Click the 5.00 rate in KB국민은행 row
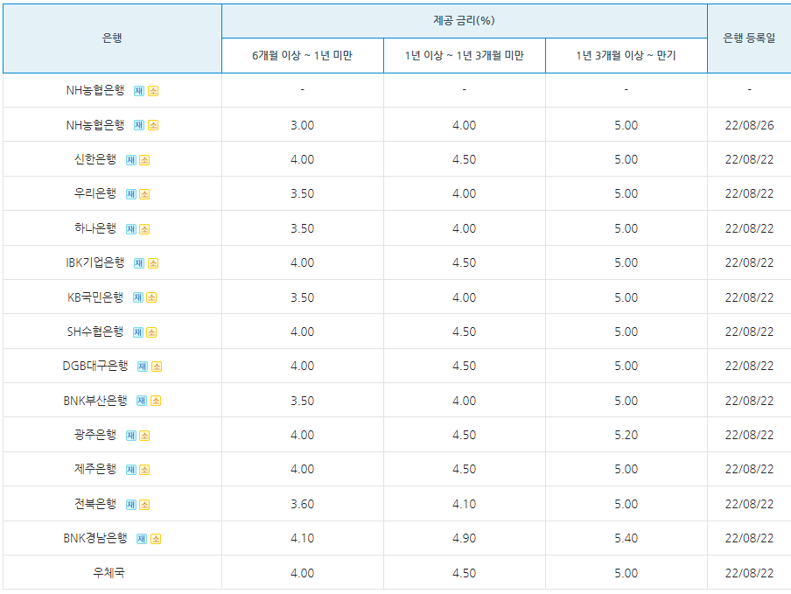Viewport: 791px width, 594px height. [x=626, y=298]
